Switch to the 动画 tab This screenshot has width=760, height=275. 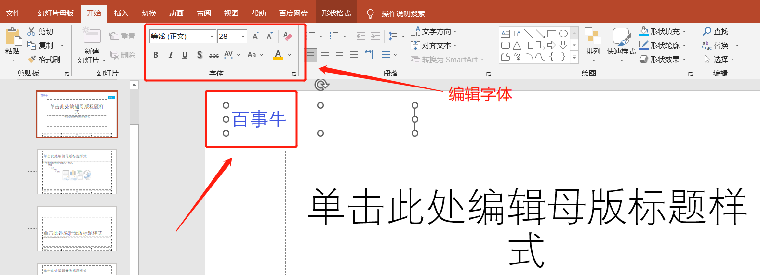(176, 13)
